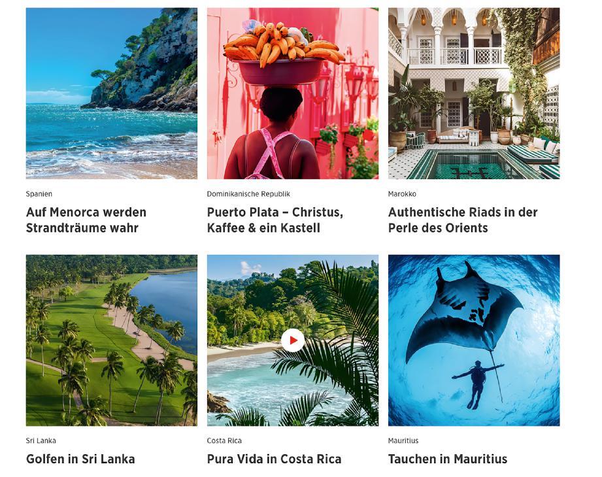Open 'Tauchen in Mauritius' headline

point(448,459)
